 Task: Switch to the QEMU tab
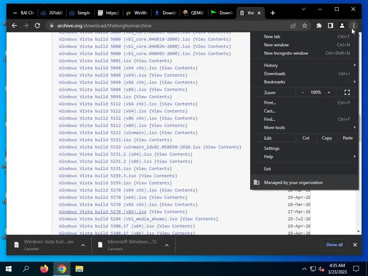coord(194,13)
